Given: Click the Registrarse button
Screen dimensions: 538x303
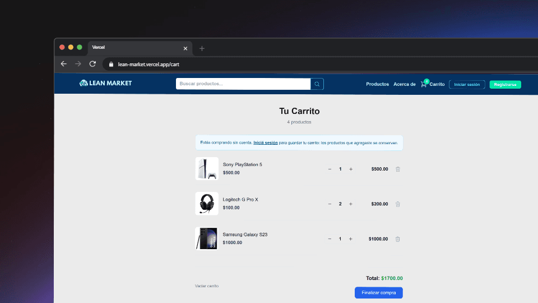Looking at the screenshot, I should (505, 85).
